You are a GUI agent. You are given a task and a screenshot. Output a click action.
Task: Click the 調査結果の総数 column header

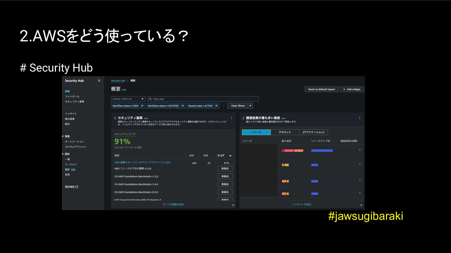click(349, 141)
